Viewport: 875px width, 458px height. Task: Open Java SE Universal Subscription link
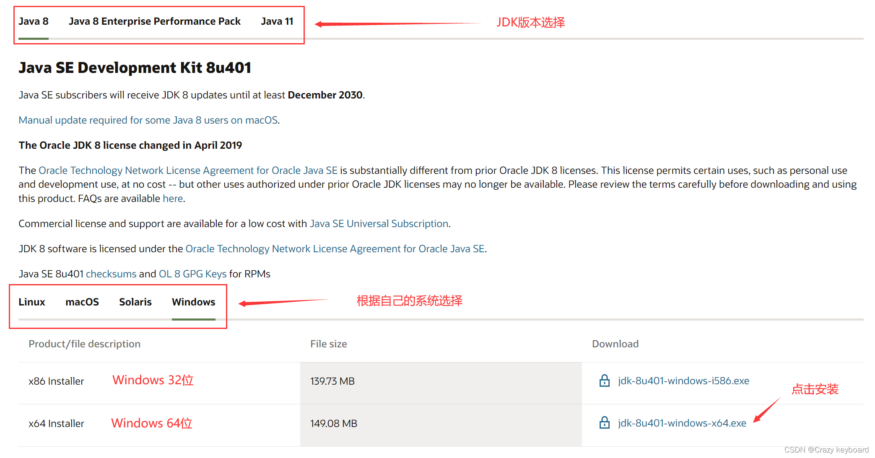[x=379, y=224]
